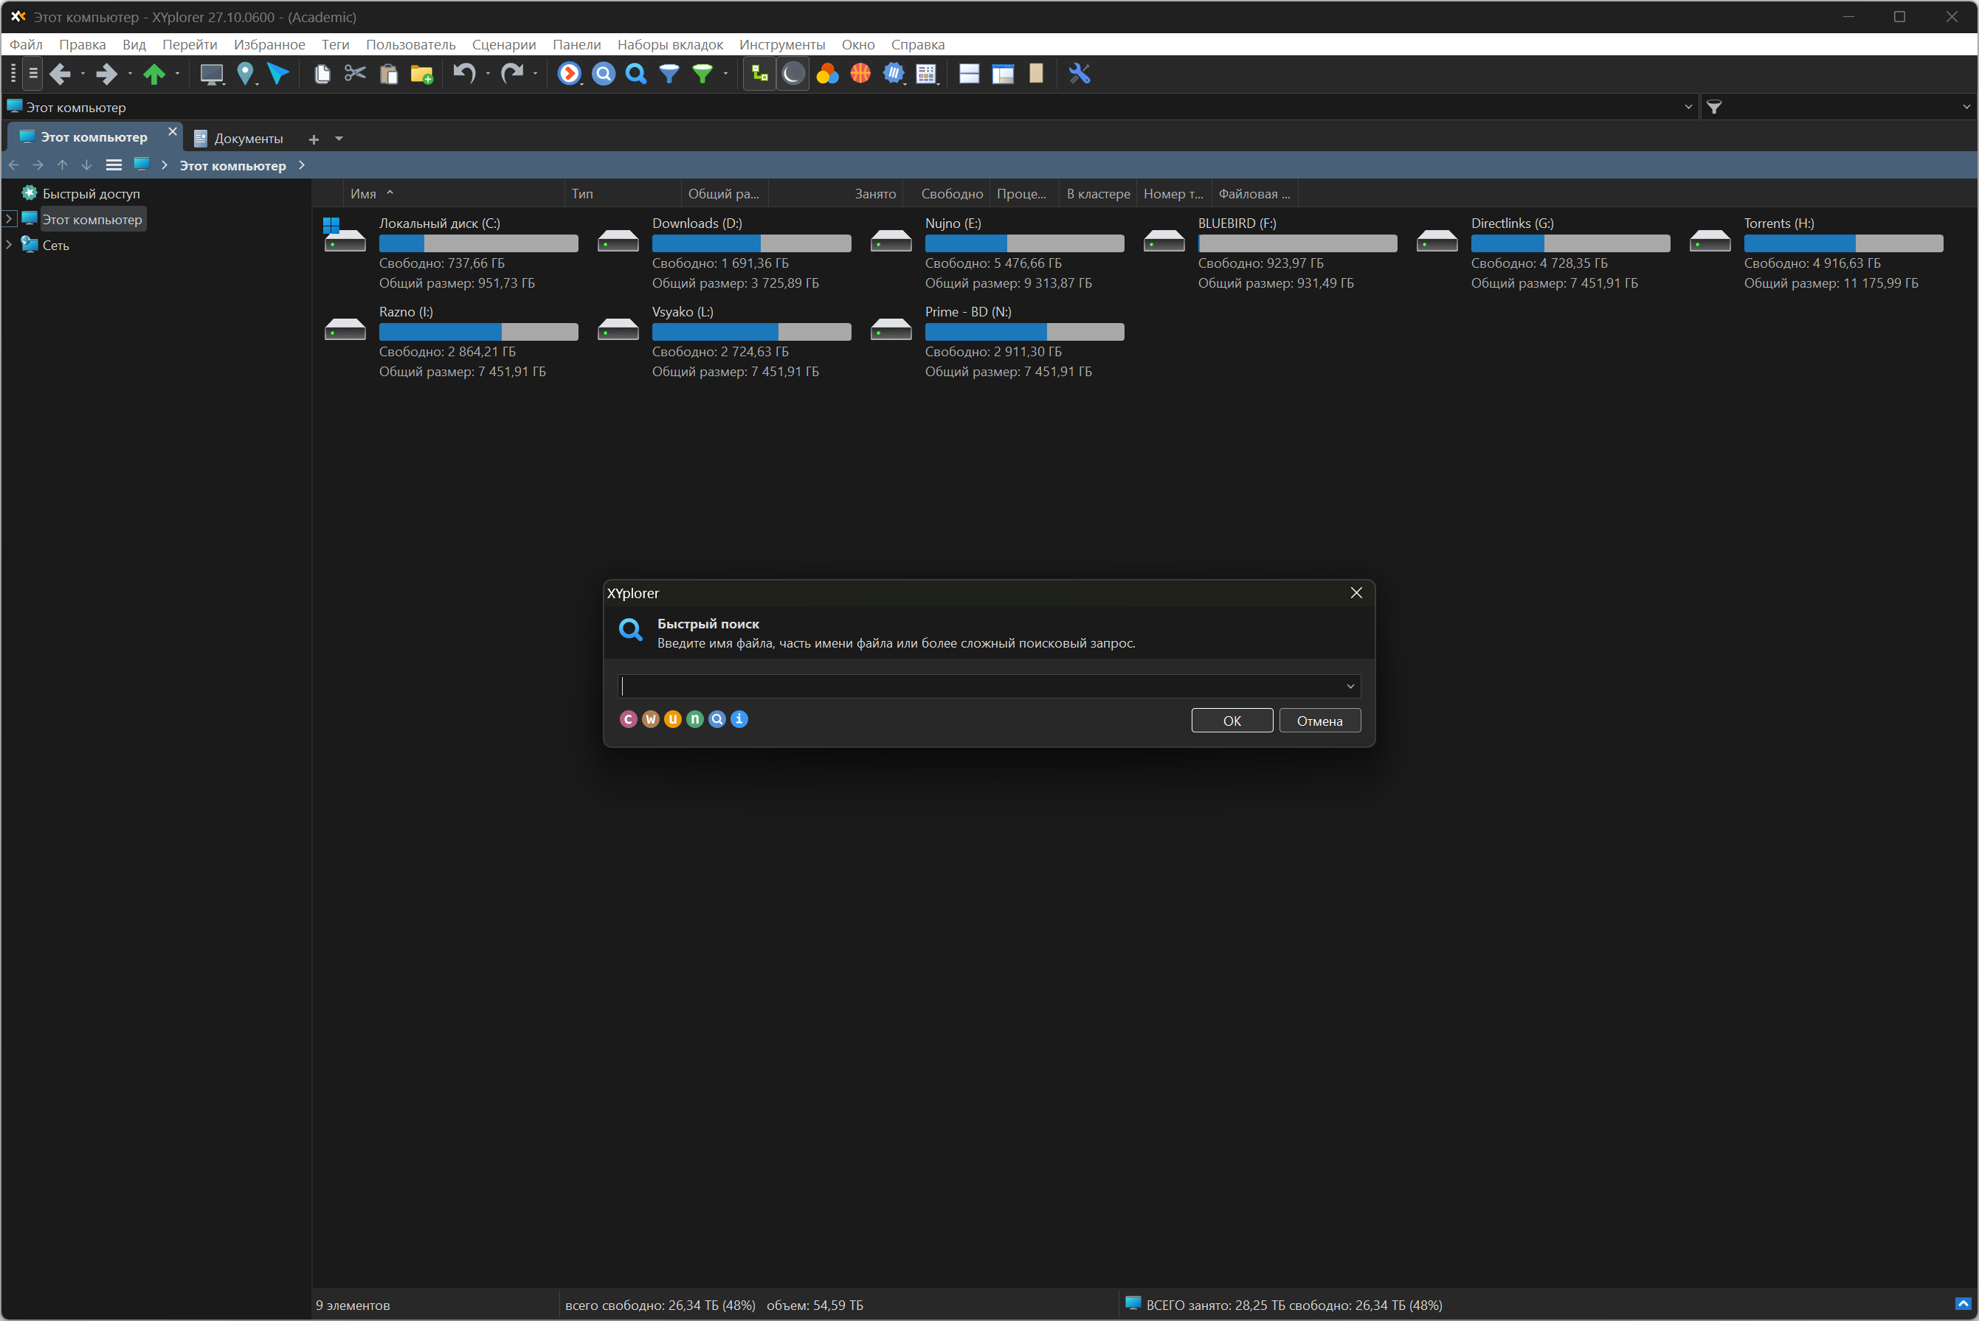Screen dimensions: 1979x1321
Task: Toggle dual pane split icon
Action: click(x=970, y=74)
